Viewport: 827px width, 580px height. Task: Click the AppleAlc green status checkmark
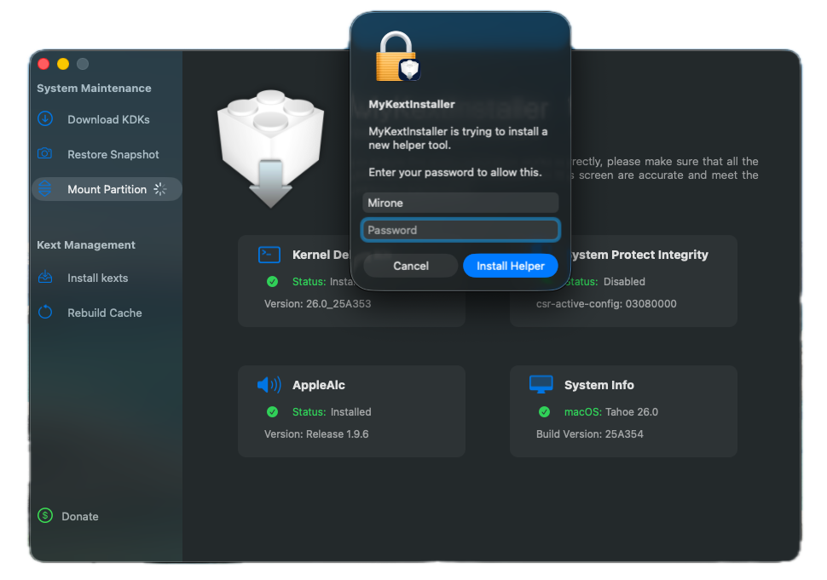(272, 412)
